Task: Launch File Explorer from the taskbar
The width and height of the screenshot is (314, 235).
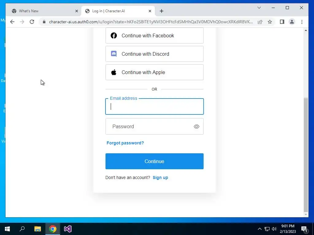Action: (x=37, y=229)
